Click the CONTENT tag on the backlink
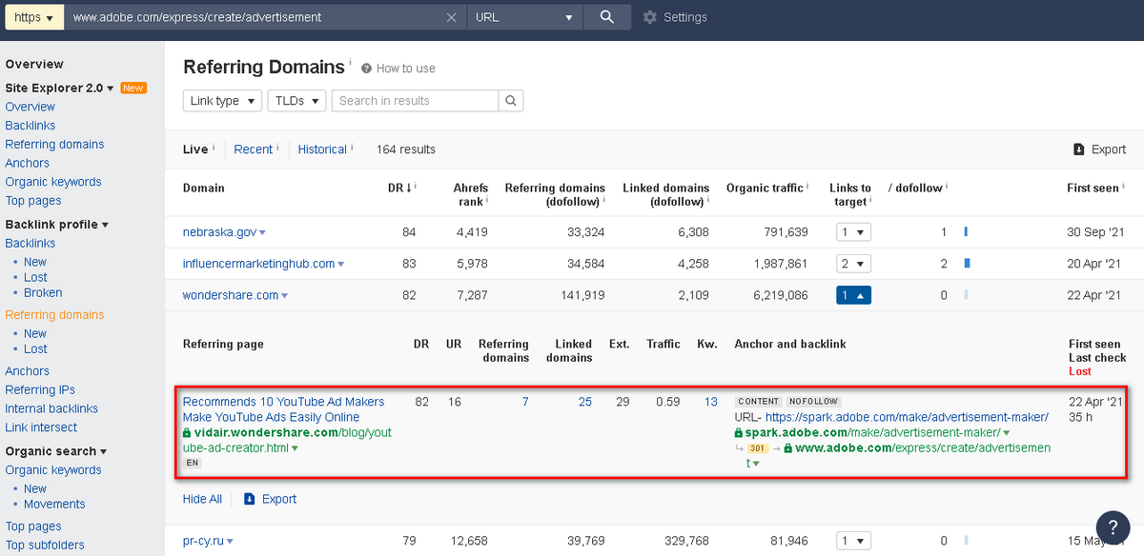The image size is (1144, 556). [x=759, y=402]
